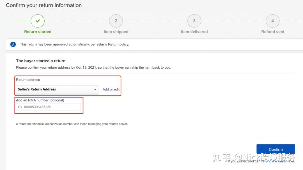Click the checkmark inside the first progress step

38,21
